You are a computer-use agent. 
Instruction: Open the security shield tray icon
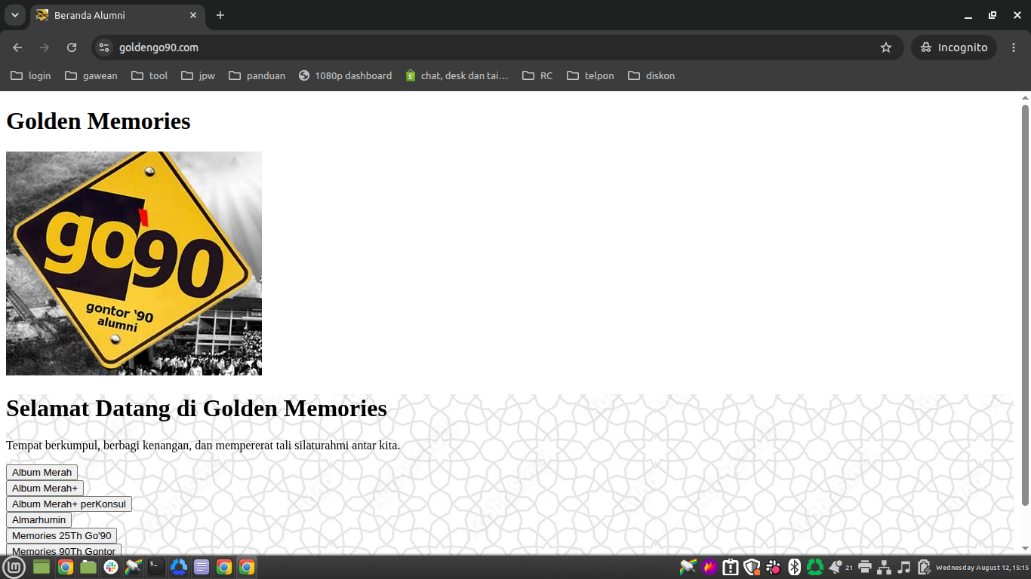click(x=752, y=567)
